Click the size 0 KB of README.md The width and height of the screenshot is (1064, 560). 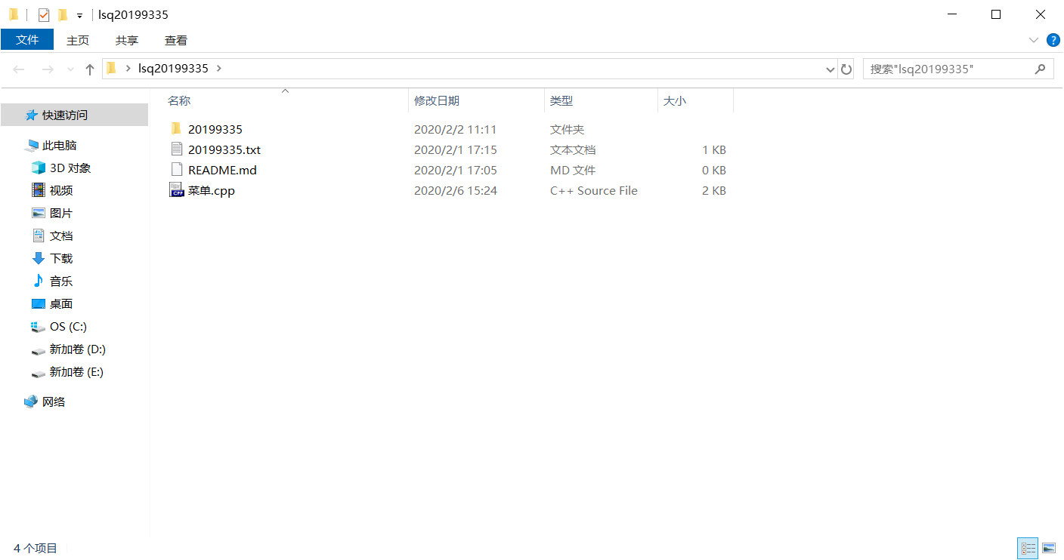click(x=714, y=170)
